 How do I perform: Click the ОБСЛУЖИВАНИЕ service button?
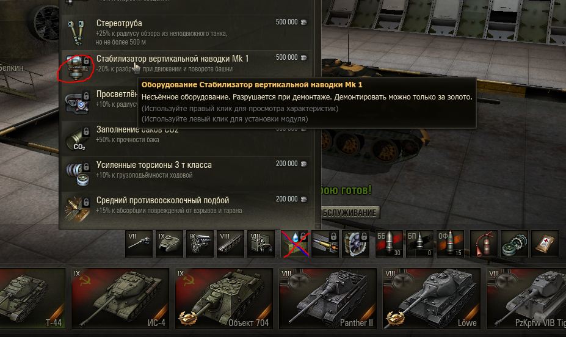click(349, 212)
